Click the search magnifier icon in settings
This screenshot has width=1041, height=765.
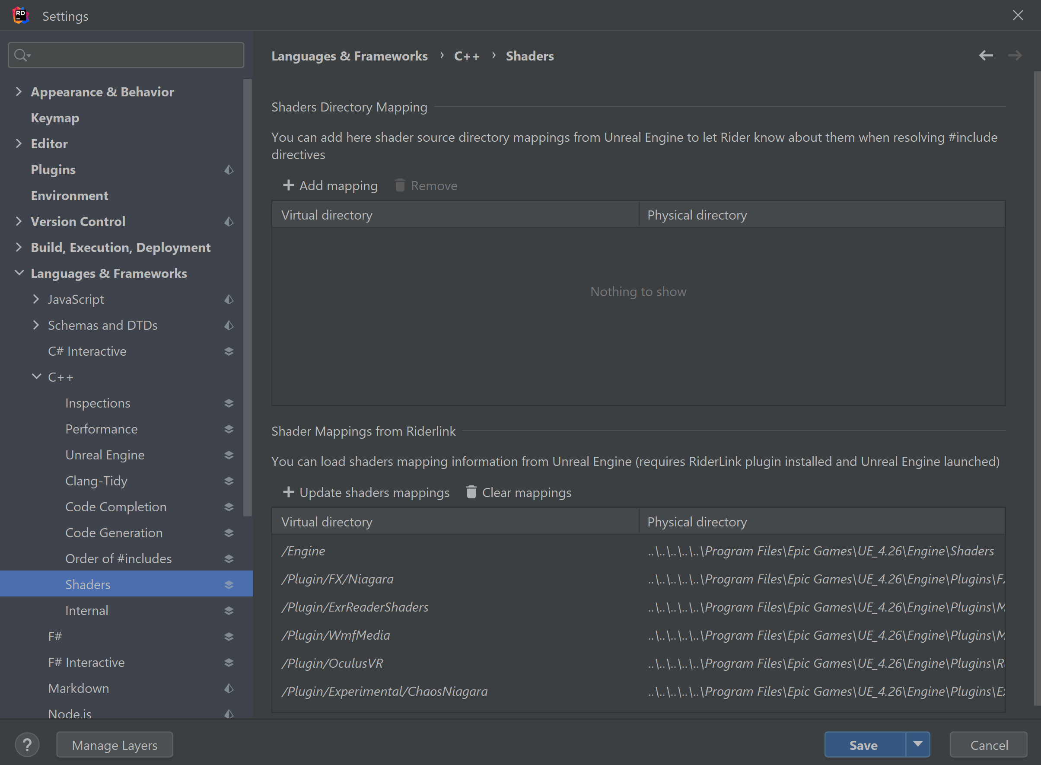(21, 55)
